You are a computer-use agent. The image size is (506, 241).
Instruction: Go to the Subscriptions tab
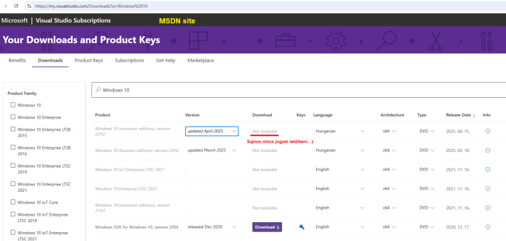tap(130, 60)
